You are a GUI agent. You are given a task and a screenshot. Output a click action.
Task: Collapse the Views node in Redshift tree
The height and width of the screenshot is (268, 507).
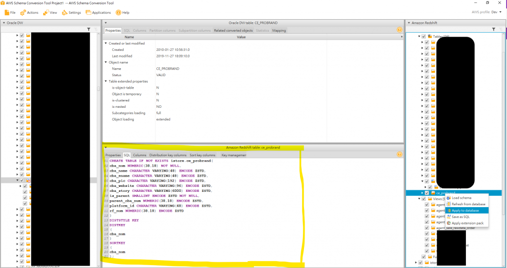(x=419, y=199)
